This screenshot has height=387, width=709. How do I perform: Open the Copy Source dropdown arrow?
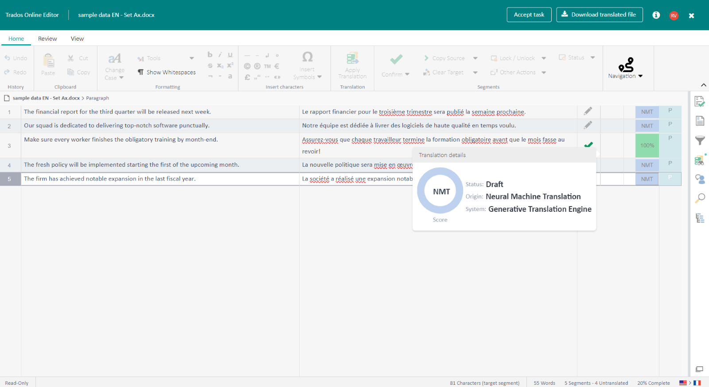[x=475, y=58]
